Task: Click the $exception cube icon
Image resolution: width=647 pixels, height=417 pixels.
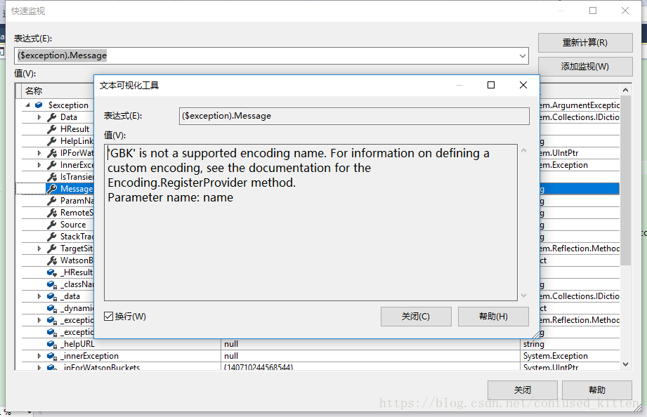Action: coord(39,105)
